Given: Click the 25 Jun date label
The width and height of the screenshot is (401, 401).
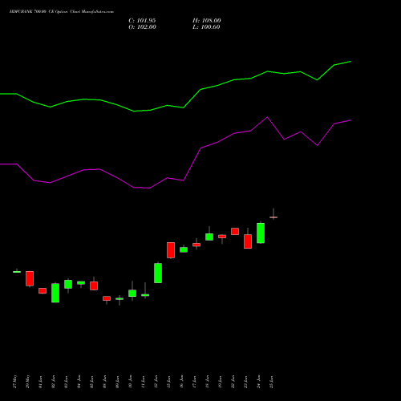Looking at the screenshot, I should (272, 382).
